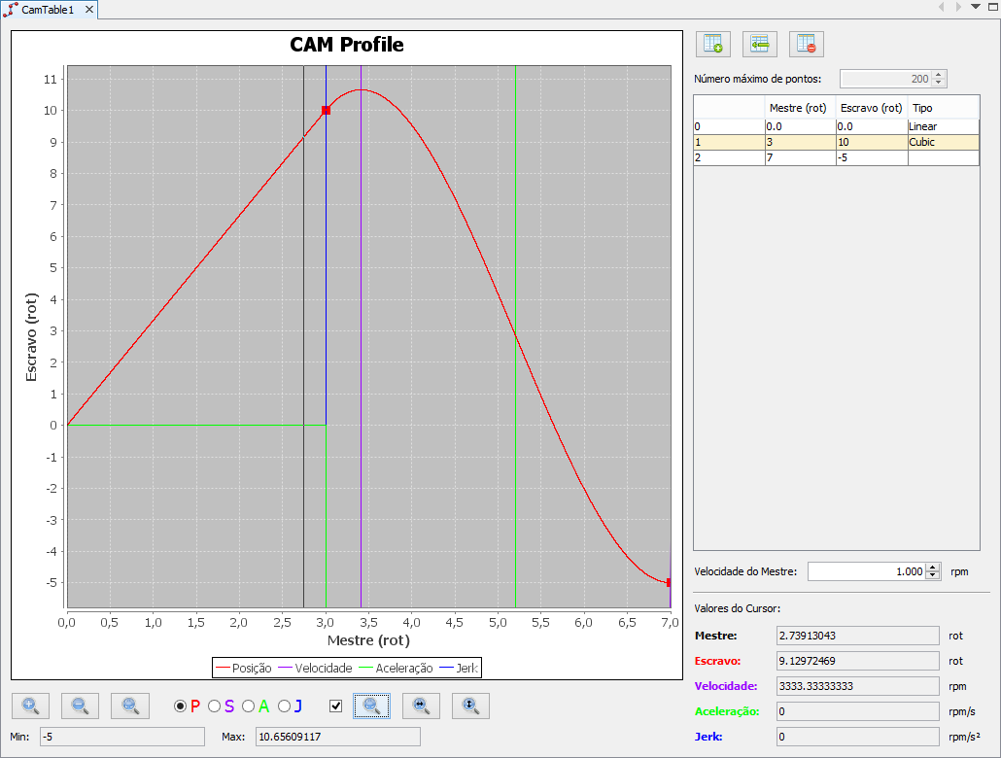Click the vertical fit zoom icon
Viewport: 1001px width, 758px height.
pyautogui.click(x=470, y=706)
